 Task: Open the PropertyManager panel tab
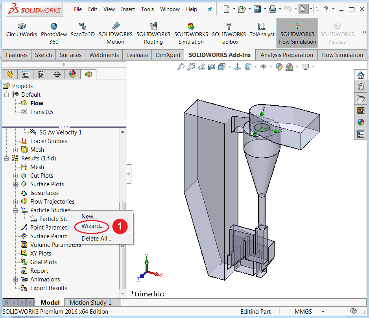pos(26,74)
